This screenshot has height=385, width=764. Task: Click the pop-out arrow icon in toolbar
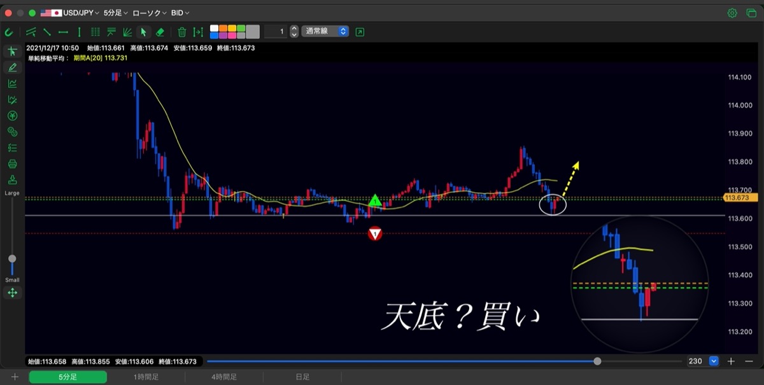click(x=360, y=32)
